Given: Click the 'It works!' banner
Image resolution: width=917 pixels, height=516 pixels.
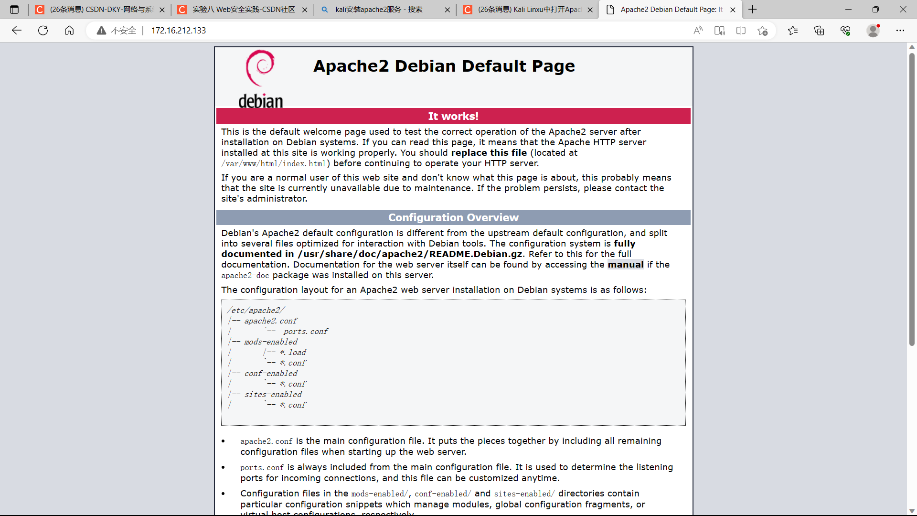Looking at the screenshot, I should click(453, 116).
